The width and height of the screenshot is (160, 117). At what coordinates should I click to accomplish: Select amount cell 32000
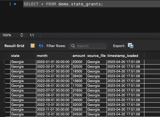[79, 105]
